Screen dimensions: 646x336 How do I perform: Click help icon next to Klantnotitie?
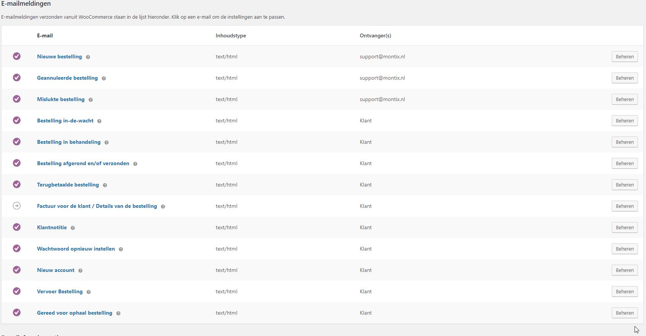pyautogui.click(x=73, y=228)
